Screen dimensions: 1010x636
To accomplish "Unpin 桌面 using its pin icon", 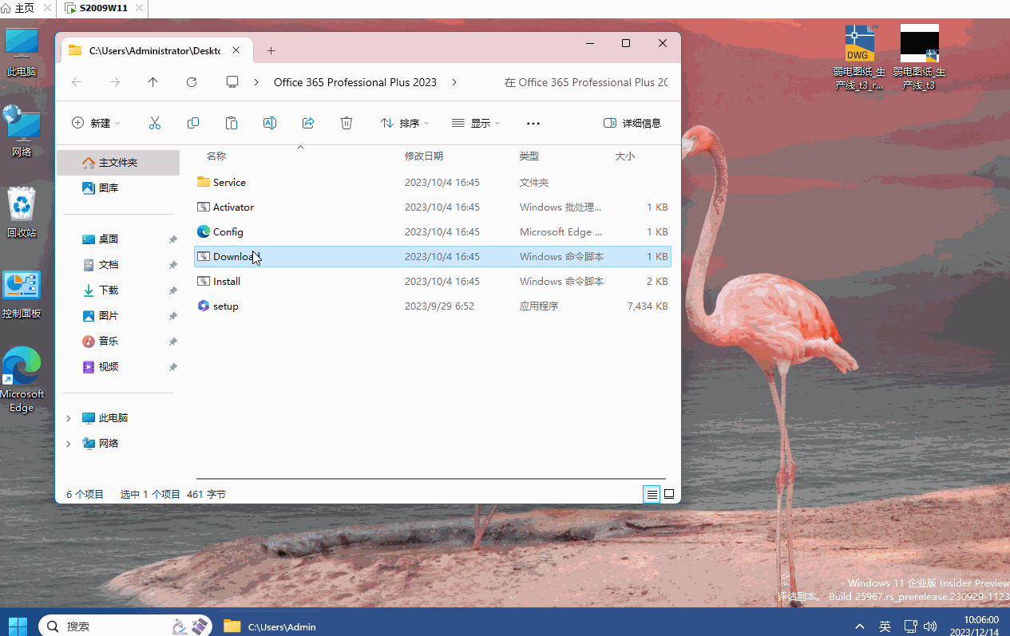I will (x=172, y=239).
